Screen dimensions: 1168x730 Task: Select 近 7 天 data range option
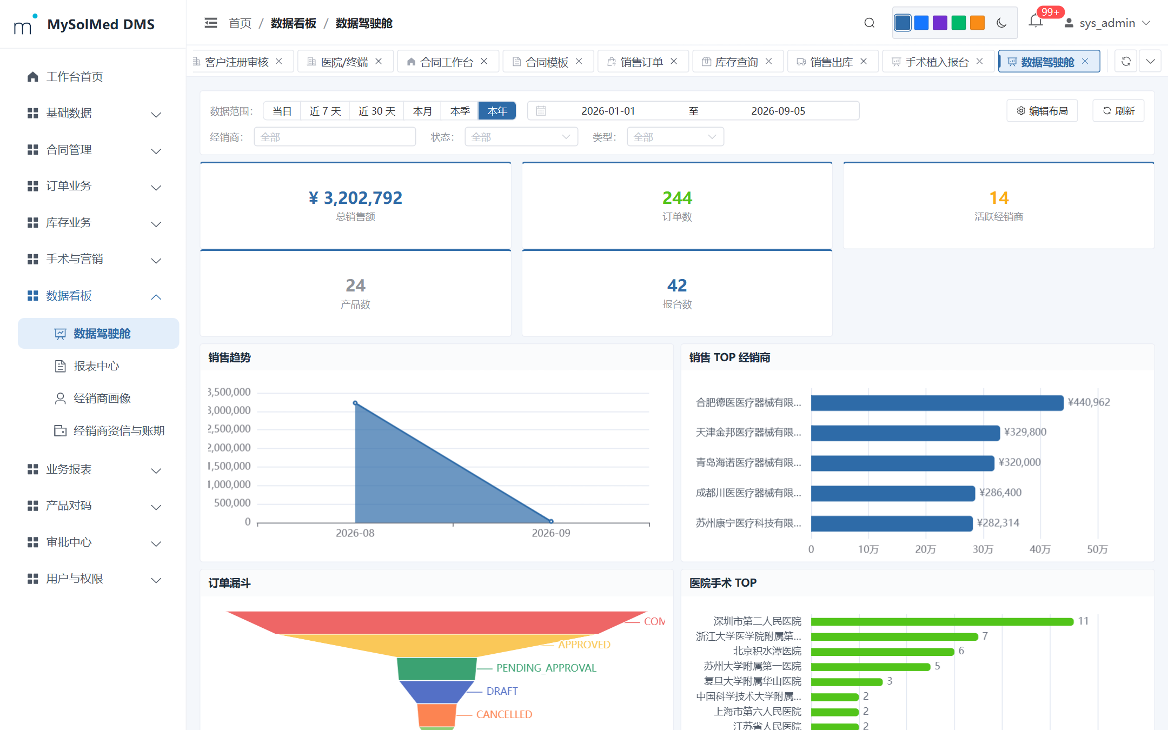point(325,111)
